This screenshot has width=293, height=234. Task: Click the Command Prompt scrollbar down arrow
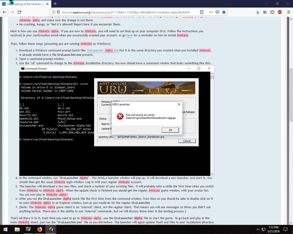[212, 174]
